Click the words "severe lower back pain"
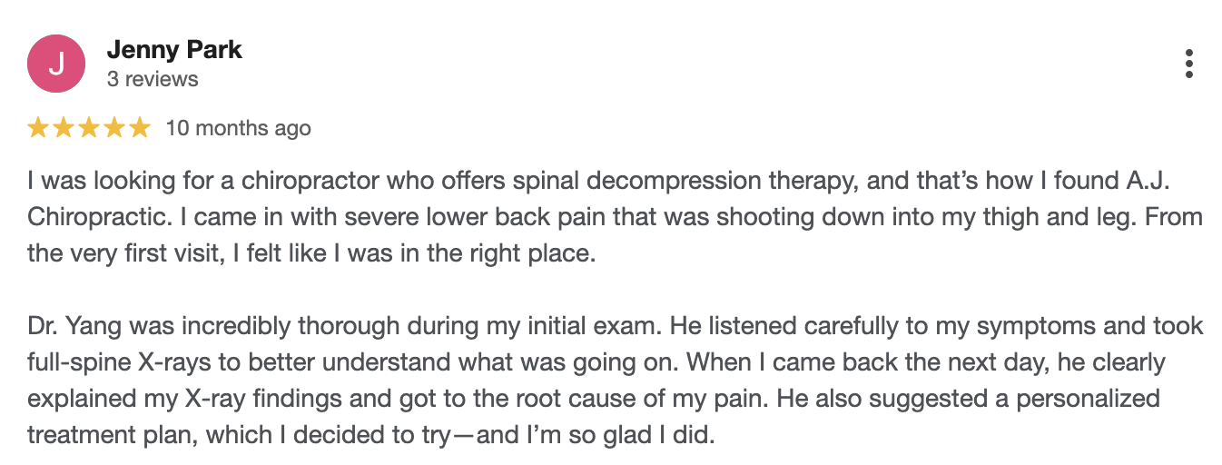The image size is (1222, 465). [x=390, y=218]
